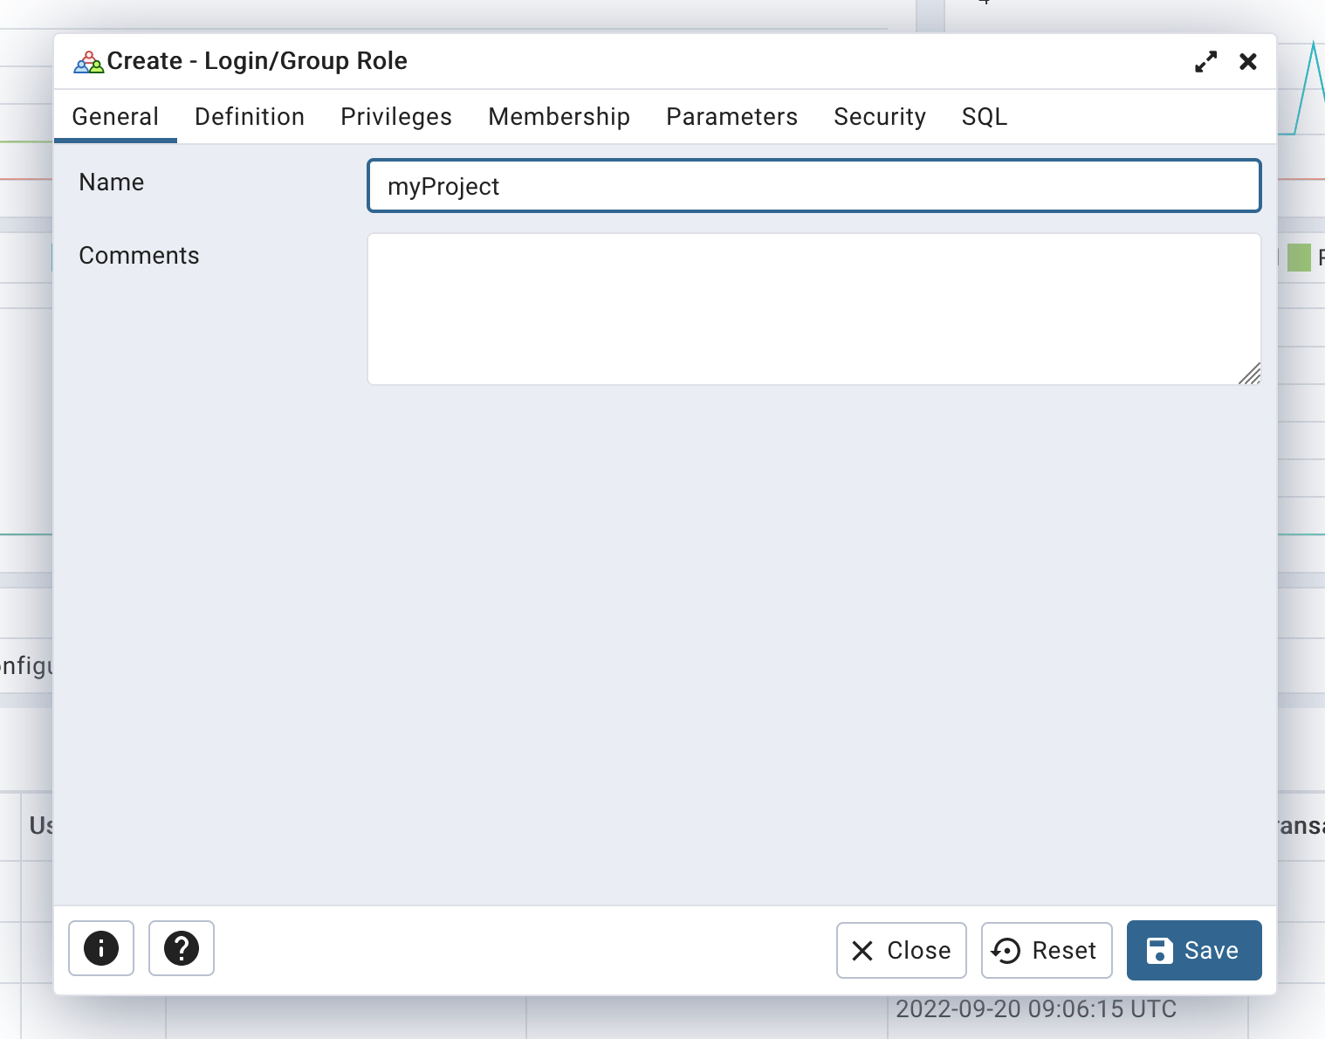
Task: Select the Membership tab
Action: [559, 117]
